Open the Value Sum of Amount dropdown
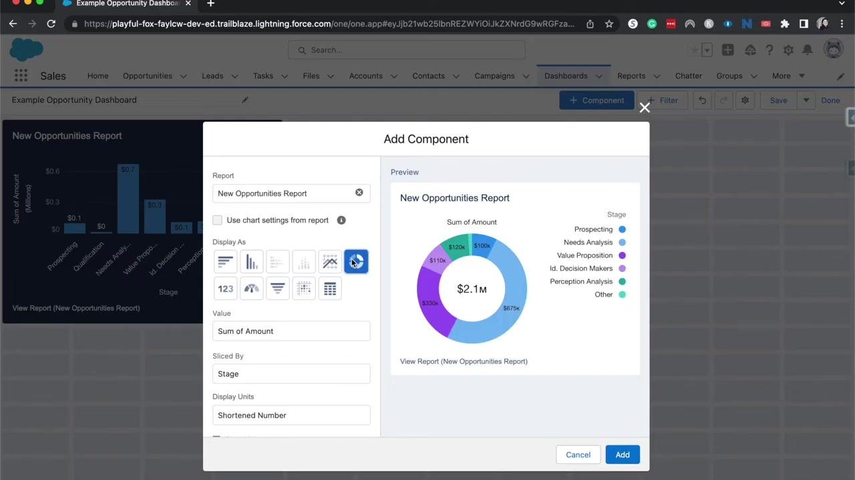Screen dimensions: 855x480 coord(291,331)
